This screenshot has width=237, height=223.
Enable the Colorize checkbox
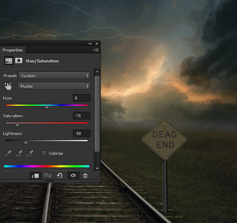coord(44,153)
